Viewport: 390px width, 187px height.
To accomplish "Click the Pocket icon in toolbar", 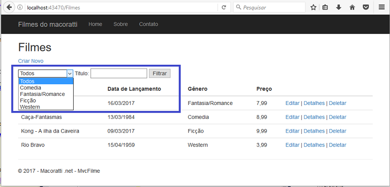I will (x=366, y=7).
